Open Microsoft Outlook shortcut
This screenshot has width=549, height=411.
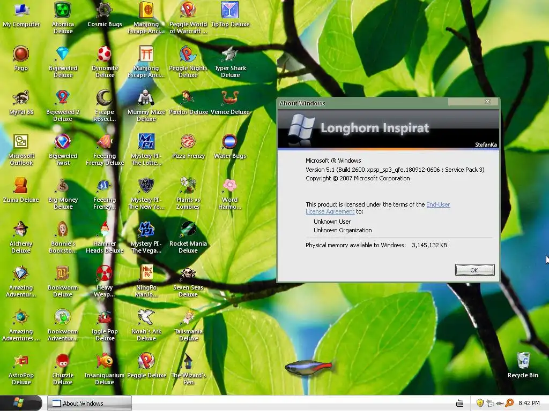tap(21, 149)
